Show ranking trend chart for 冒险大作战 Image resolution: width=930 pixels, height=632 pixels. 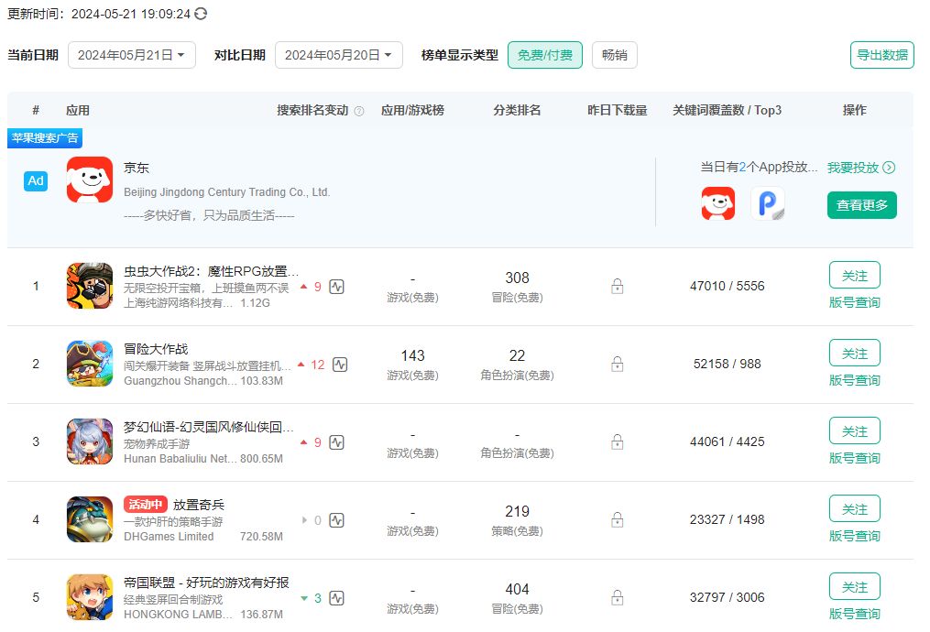point(340,365)
